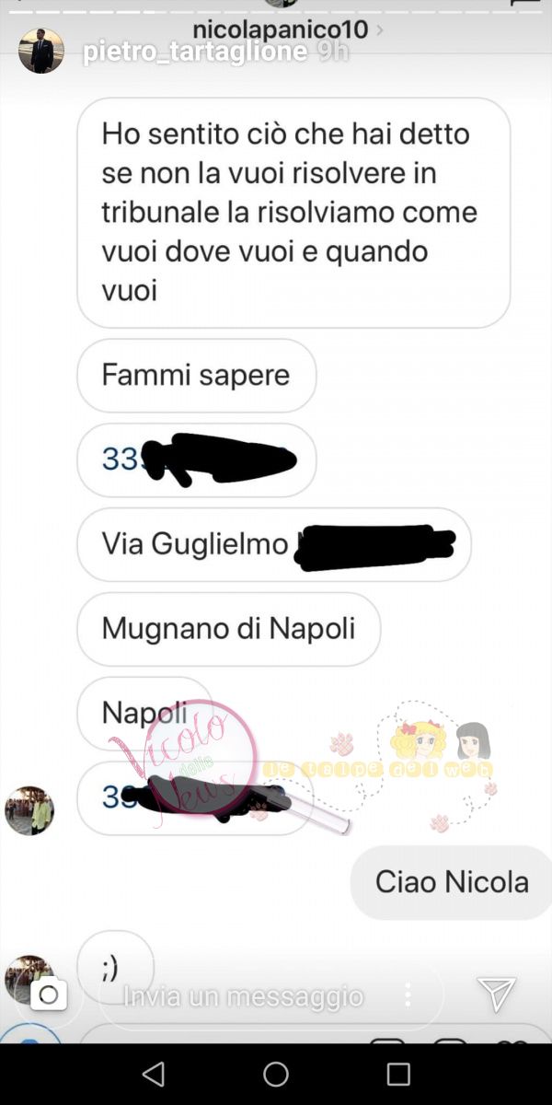Tap the wink emoticon message bubble
This screenshot has width=552, height=1105.
tap(115, 967)
